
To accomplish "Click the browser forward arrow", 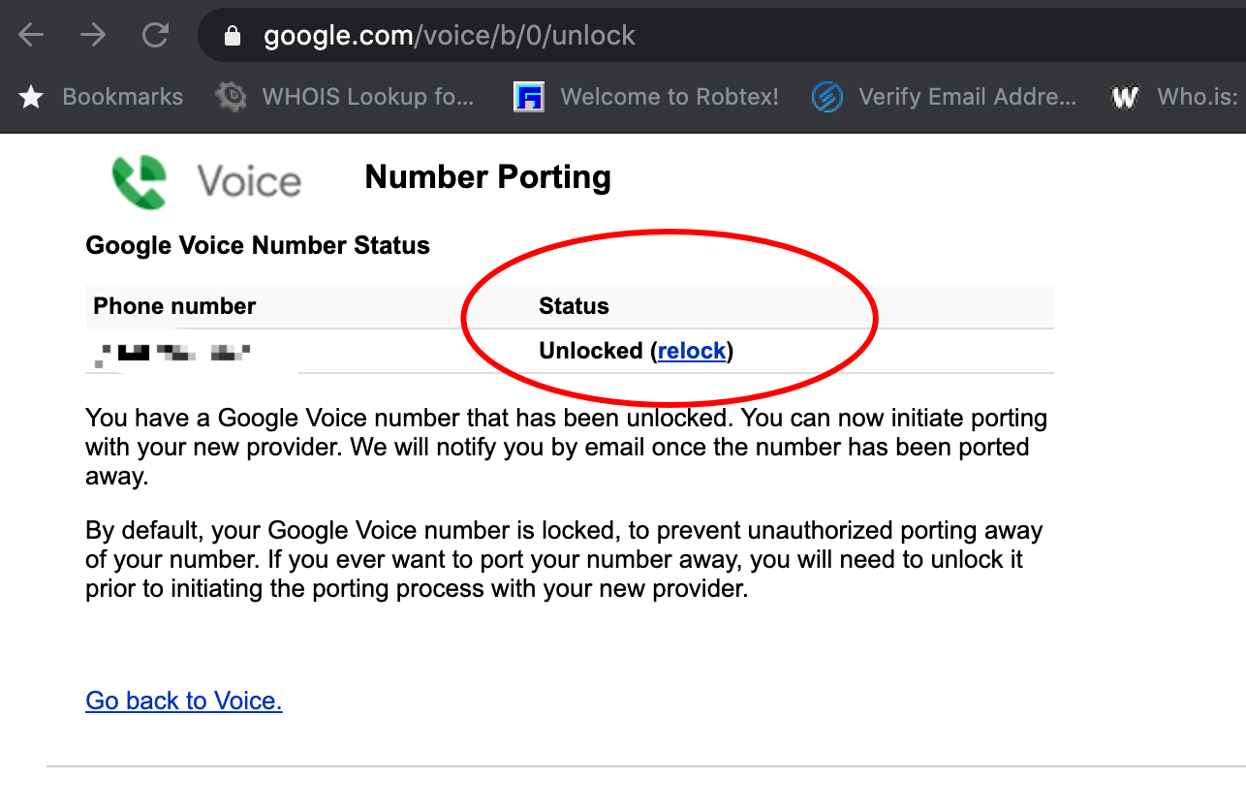I will (93, 36).
